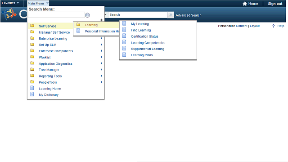The image size is (288, 162).
Task: Click the Certification Status page icon
Action: click(124, 36)
